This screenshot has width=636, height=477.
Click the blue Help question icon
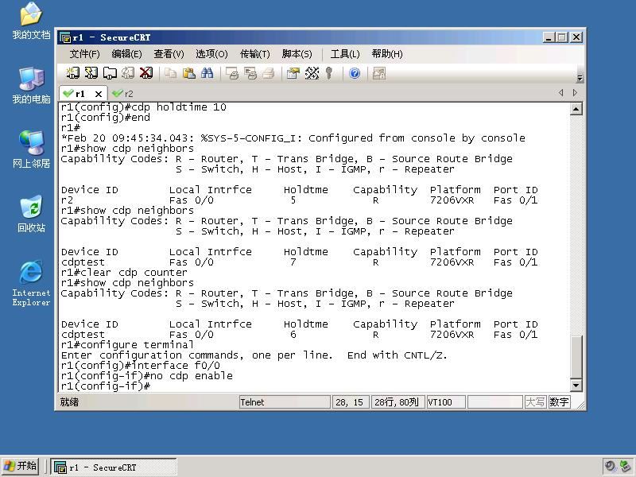(x=355, y=73)
